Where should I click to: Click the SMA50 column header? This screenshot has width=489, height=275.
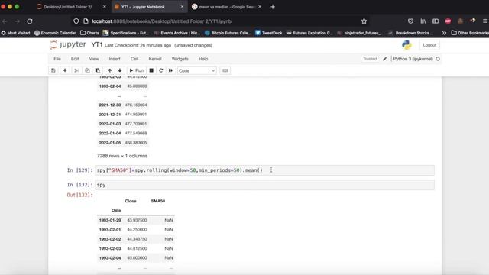(x=158, y=201)
